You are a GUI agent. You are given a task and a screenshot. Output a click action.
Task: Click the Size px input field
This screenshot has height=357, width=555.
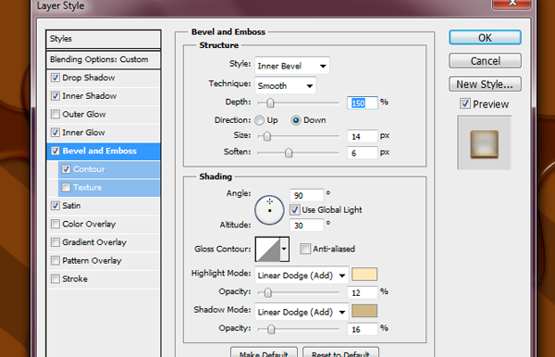(x=363, y=136)
